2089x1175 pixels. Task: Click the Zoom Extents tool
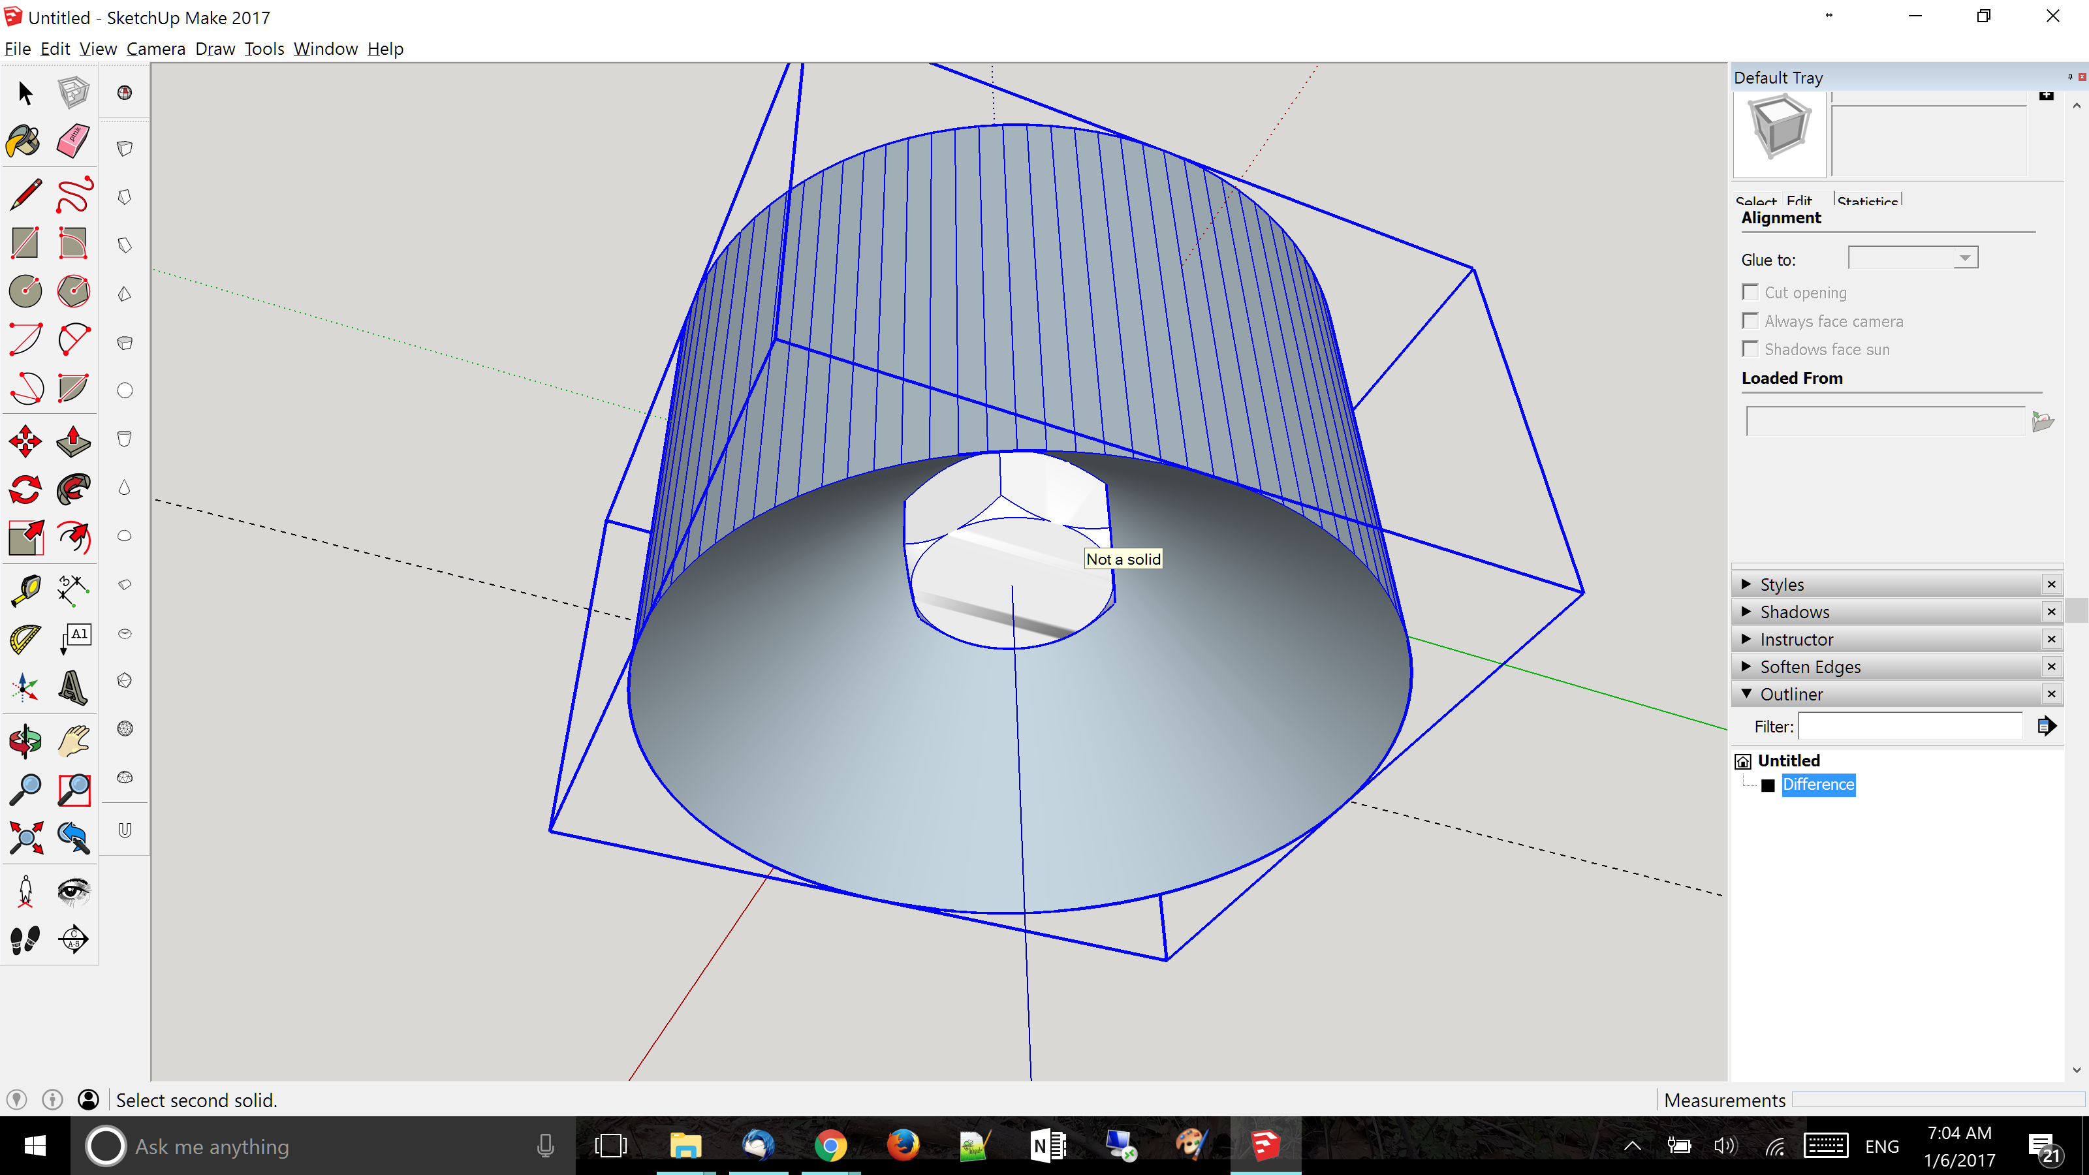pyautogui.click(x=24, y=838)
